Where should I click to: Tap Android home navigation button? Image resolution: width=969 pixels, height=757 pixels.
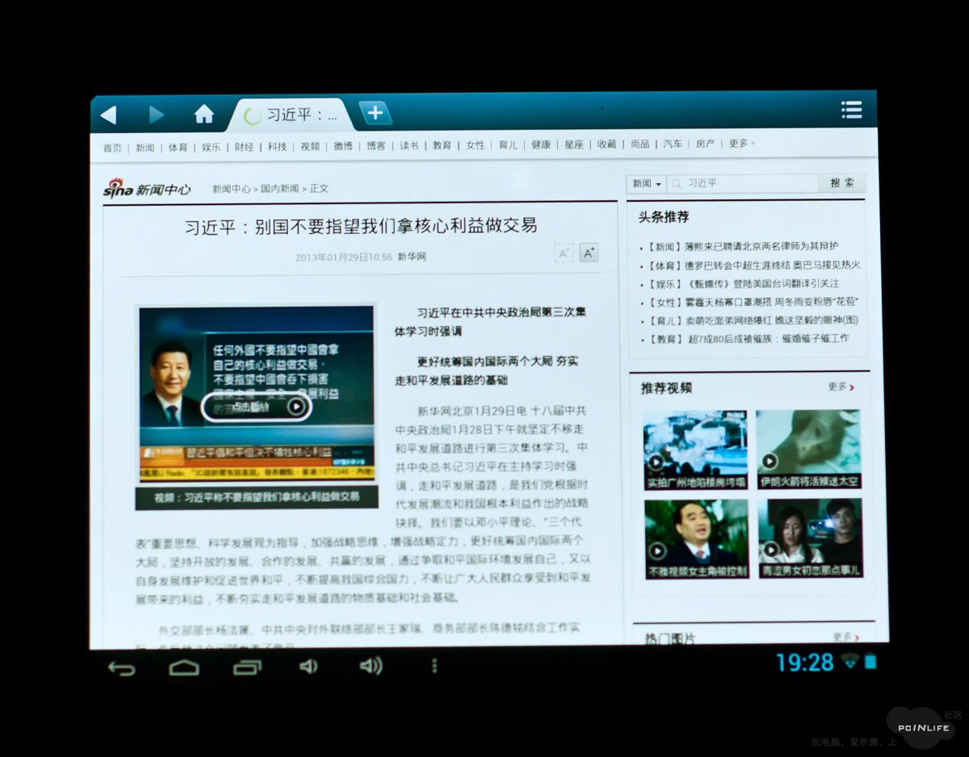coord(184,667)
